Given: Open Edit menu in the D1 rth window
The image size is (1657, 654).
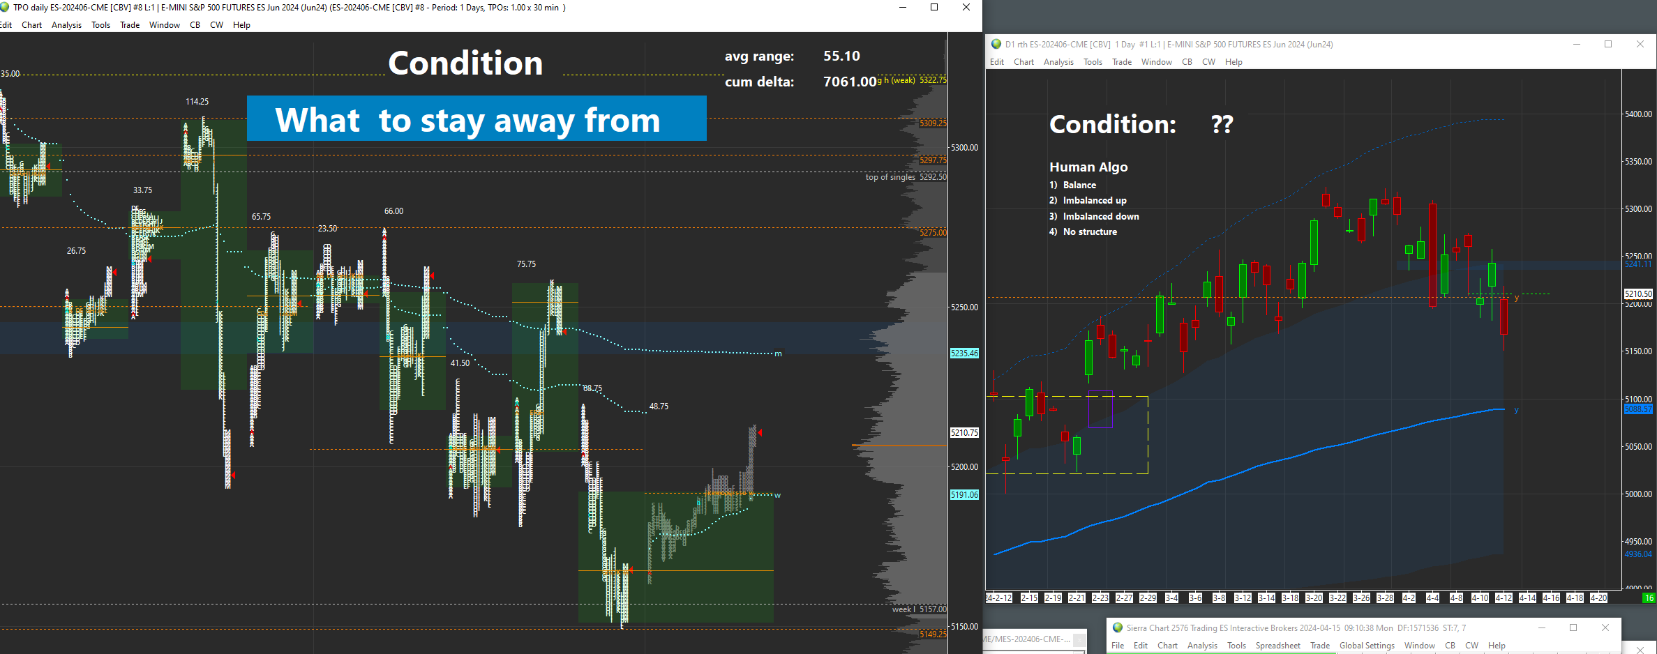Looking at the screenshot, I should coord(997,62).
